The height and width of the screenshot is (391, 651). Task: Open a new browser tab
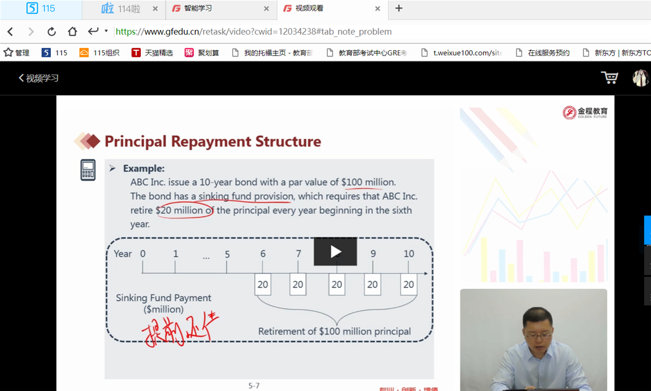[399, 8]
